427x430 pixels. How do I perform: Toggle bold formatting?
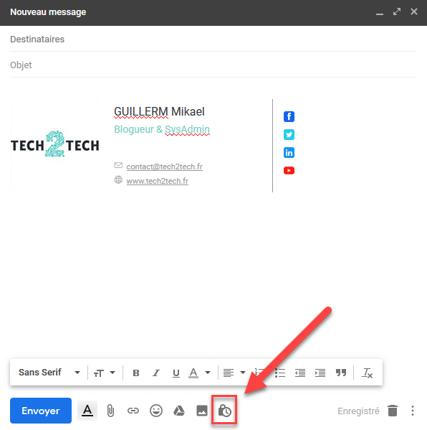(x=135, y=373)
